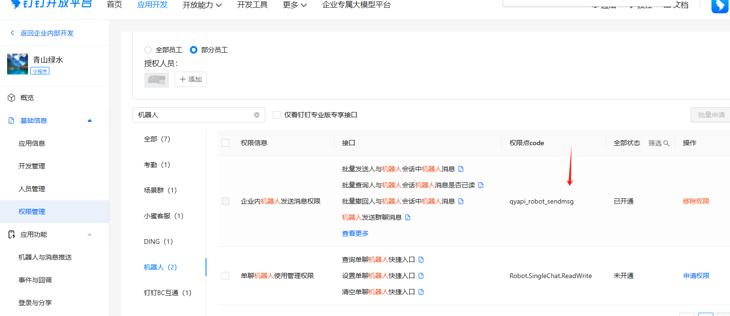The width and height of the screenshot is (730, 316).
Task: Click the 已开通 status text
Action: click(624, 201)
